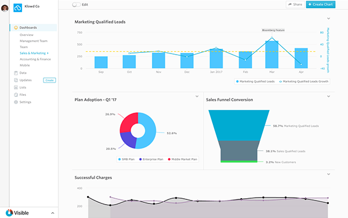Image resolution: width=348 pixels, height=218 pixels.
Task: Open Accounting & Finance dashboard
Action: pyautogui.click(x=35, y=59)
